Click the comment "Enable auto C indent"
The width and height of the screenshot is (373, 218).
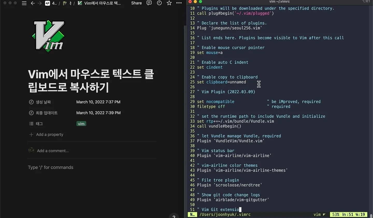click(x=223, y=63)
